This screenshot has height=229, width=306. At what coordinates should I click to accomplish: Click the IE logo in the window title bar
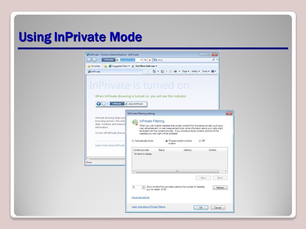(x=88, y=55)
